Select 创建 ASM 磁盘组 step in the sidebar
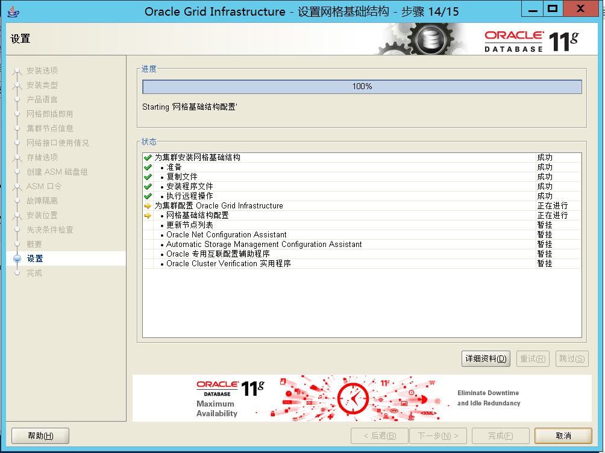The width and height of the screenshot is (605, 453). pyautogui.click(x=57, y=172)
